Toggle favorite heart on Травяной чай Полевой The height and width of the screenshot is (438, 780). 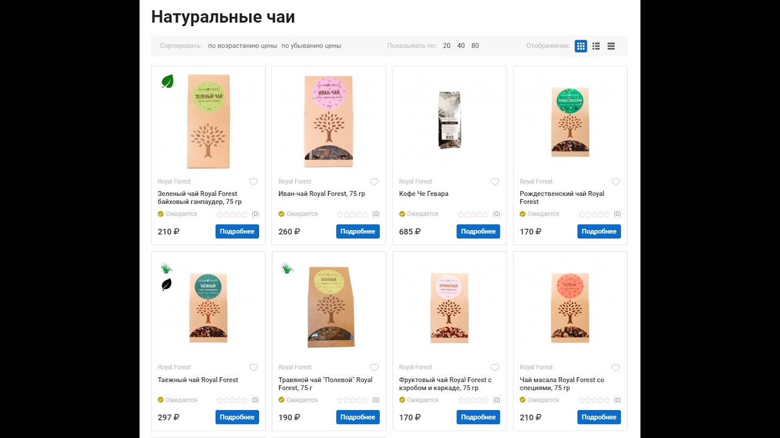[374, 367]
